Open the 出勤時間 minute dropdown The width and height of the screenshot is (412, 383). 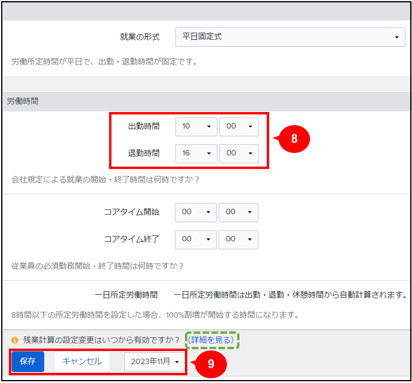pos(239,127)
